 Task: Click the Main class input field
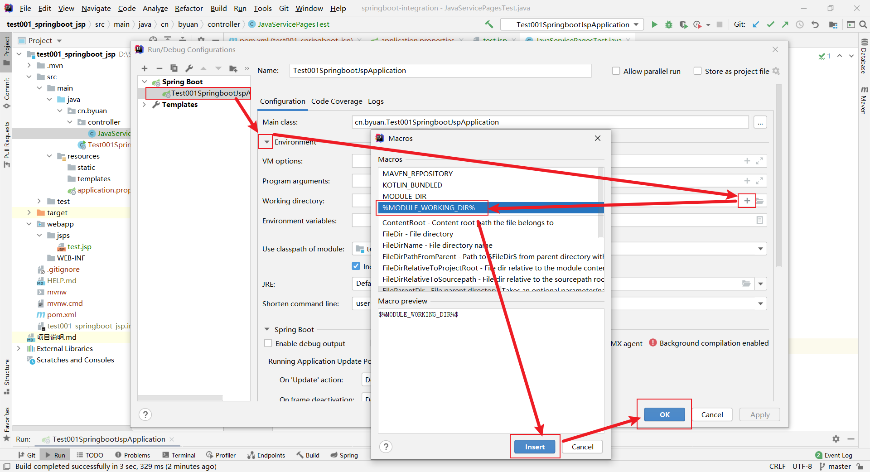click(550, 122)
